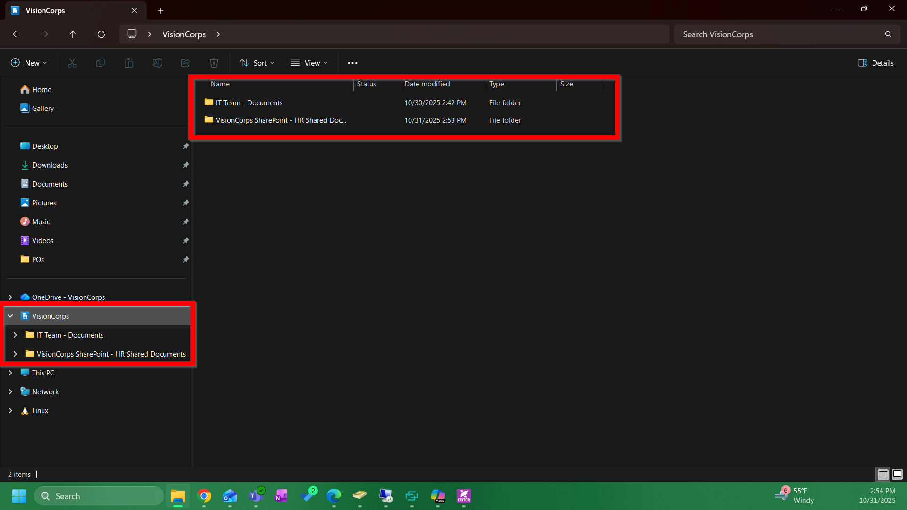Click the Delete icon in the toolbar
This screenshot has width=907, height=510.
point(214,62)
